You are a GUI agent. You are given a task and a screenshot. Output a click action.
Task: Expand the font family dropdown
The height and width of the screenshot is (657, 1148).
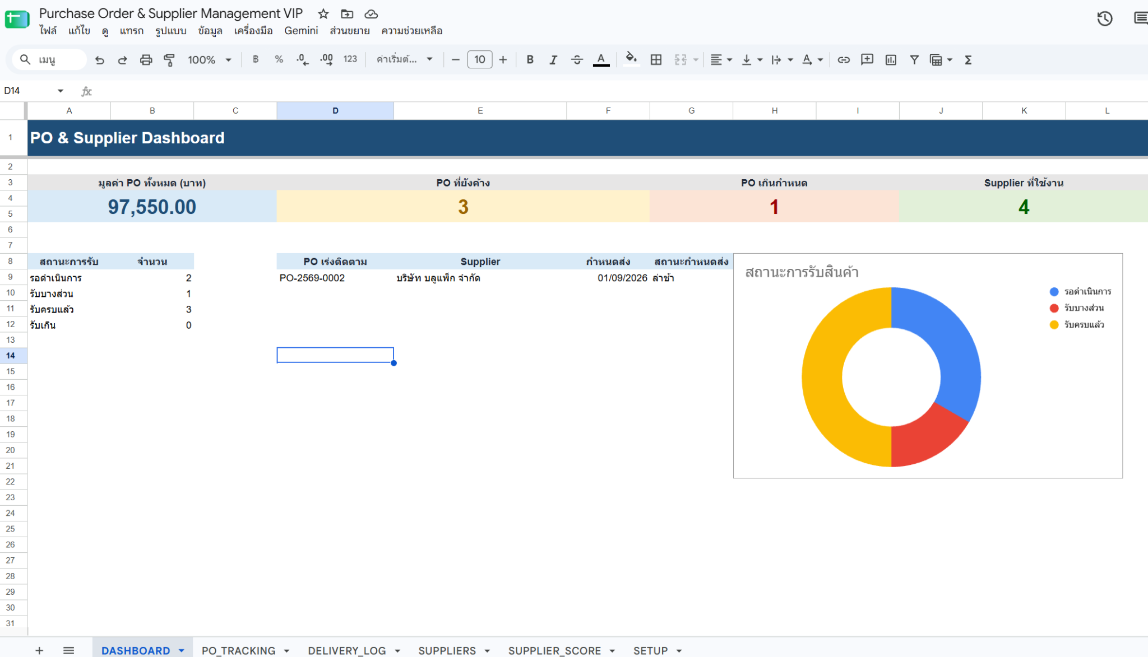[405, 59]
